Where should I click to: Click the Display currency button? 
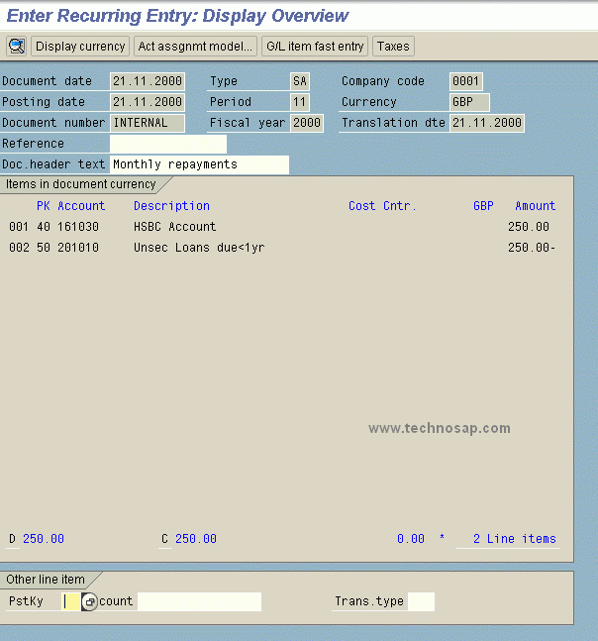(80, 47)
